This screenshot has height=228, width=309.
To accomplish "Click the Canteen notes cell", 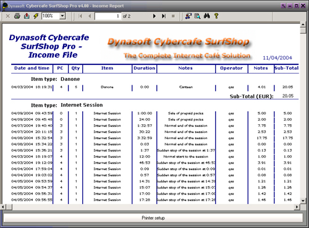I will click(186, 87).
